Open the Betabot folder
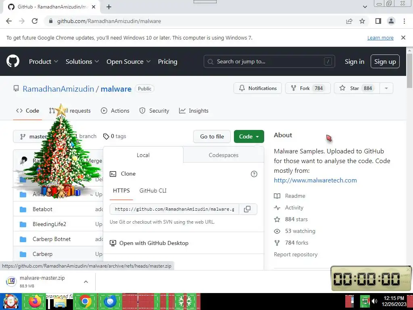 pyautogui.click(x=42, y=209)
